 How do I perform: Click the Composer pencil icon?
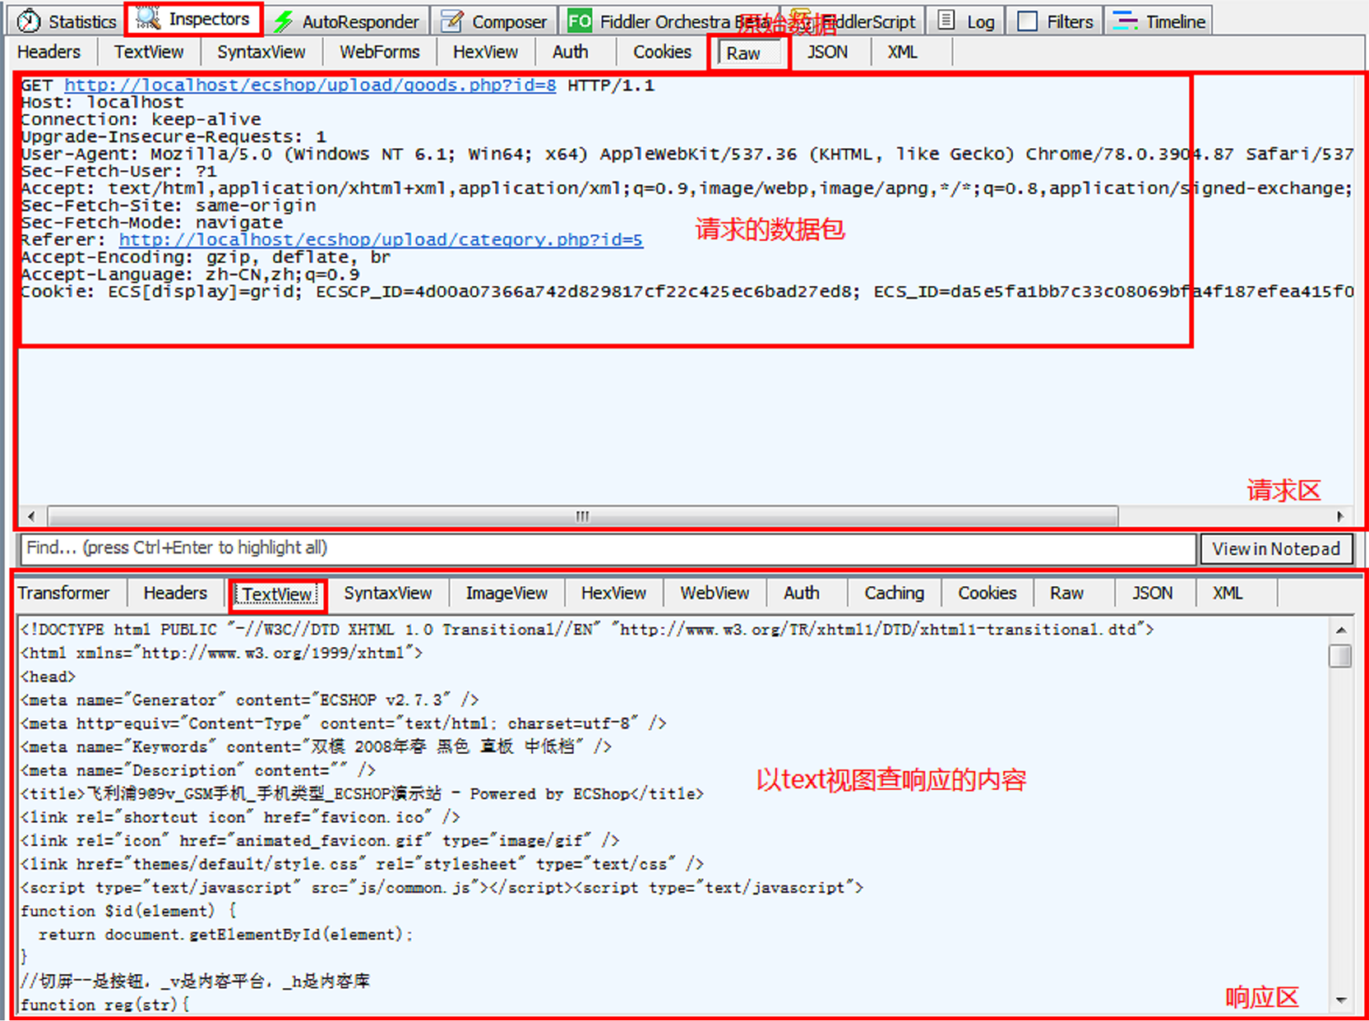pyautogui.click(x=452, y=22)
